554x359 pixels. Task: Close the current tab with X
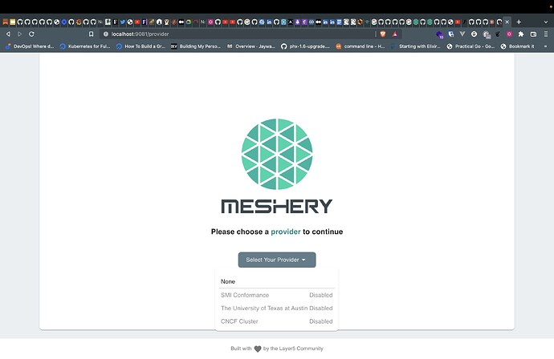[x=507, y=22]
